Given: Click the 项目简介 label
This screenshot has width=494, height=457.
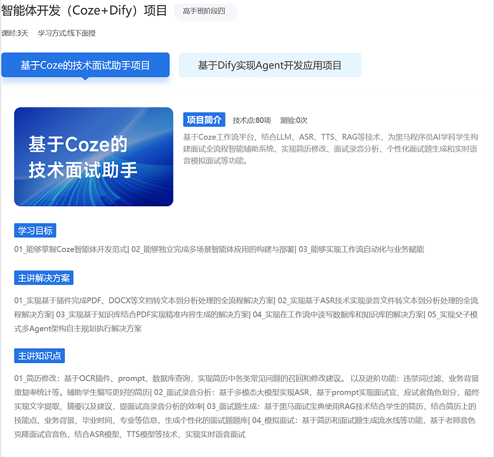Looking at the screenshot, I should click(204, 120).
